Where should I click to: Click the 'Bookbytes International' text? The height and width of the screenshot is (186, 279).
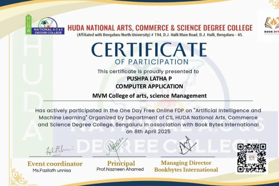186,170
